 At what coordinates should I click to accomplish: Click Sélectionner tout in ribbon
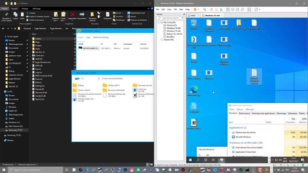click(136, 13)
